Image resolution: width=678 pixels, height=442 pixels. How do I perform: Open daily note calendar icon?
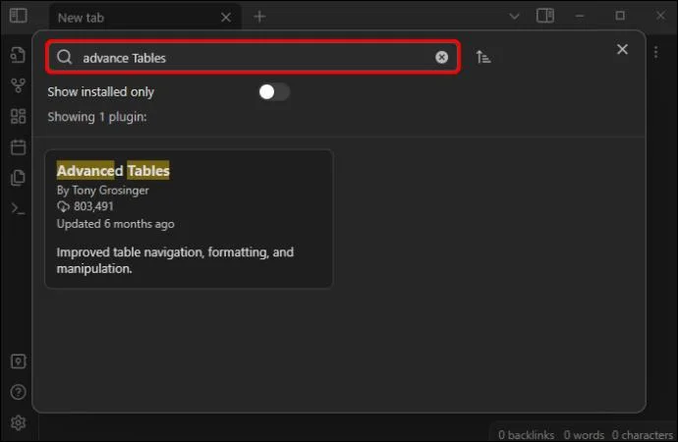tap(18, 147)
